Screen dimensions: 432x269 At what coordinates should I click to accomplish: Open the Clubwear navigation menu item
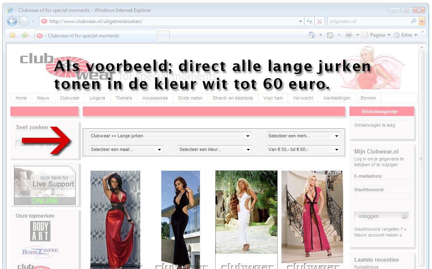[70, 98]
